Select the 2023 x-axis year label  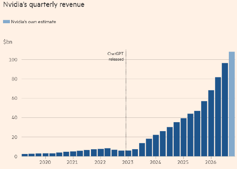(128, 163)
